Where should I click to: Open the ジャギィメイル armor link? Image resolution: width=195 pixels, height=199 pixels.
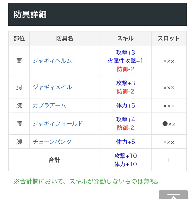click(52, 87)
